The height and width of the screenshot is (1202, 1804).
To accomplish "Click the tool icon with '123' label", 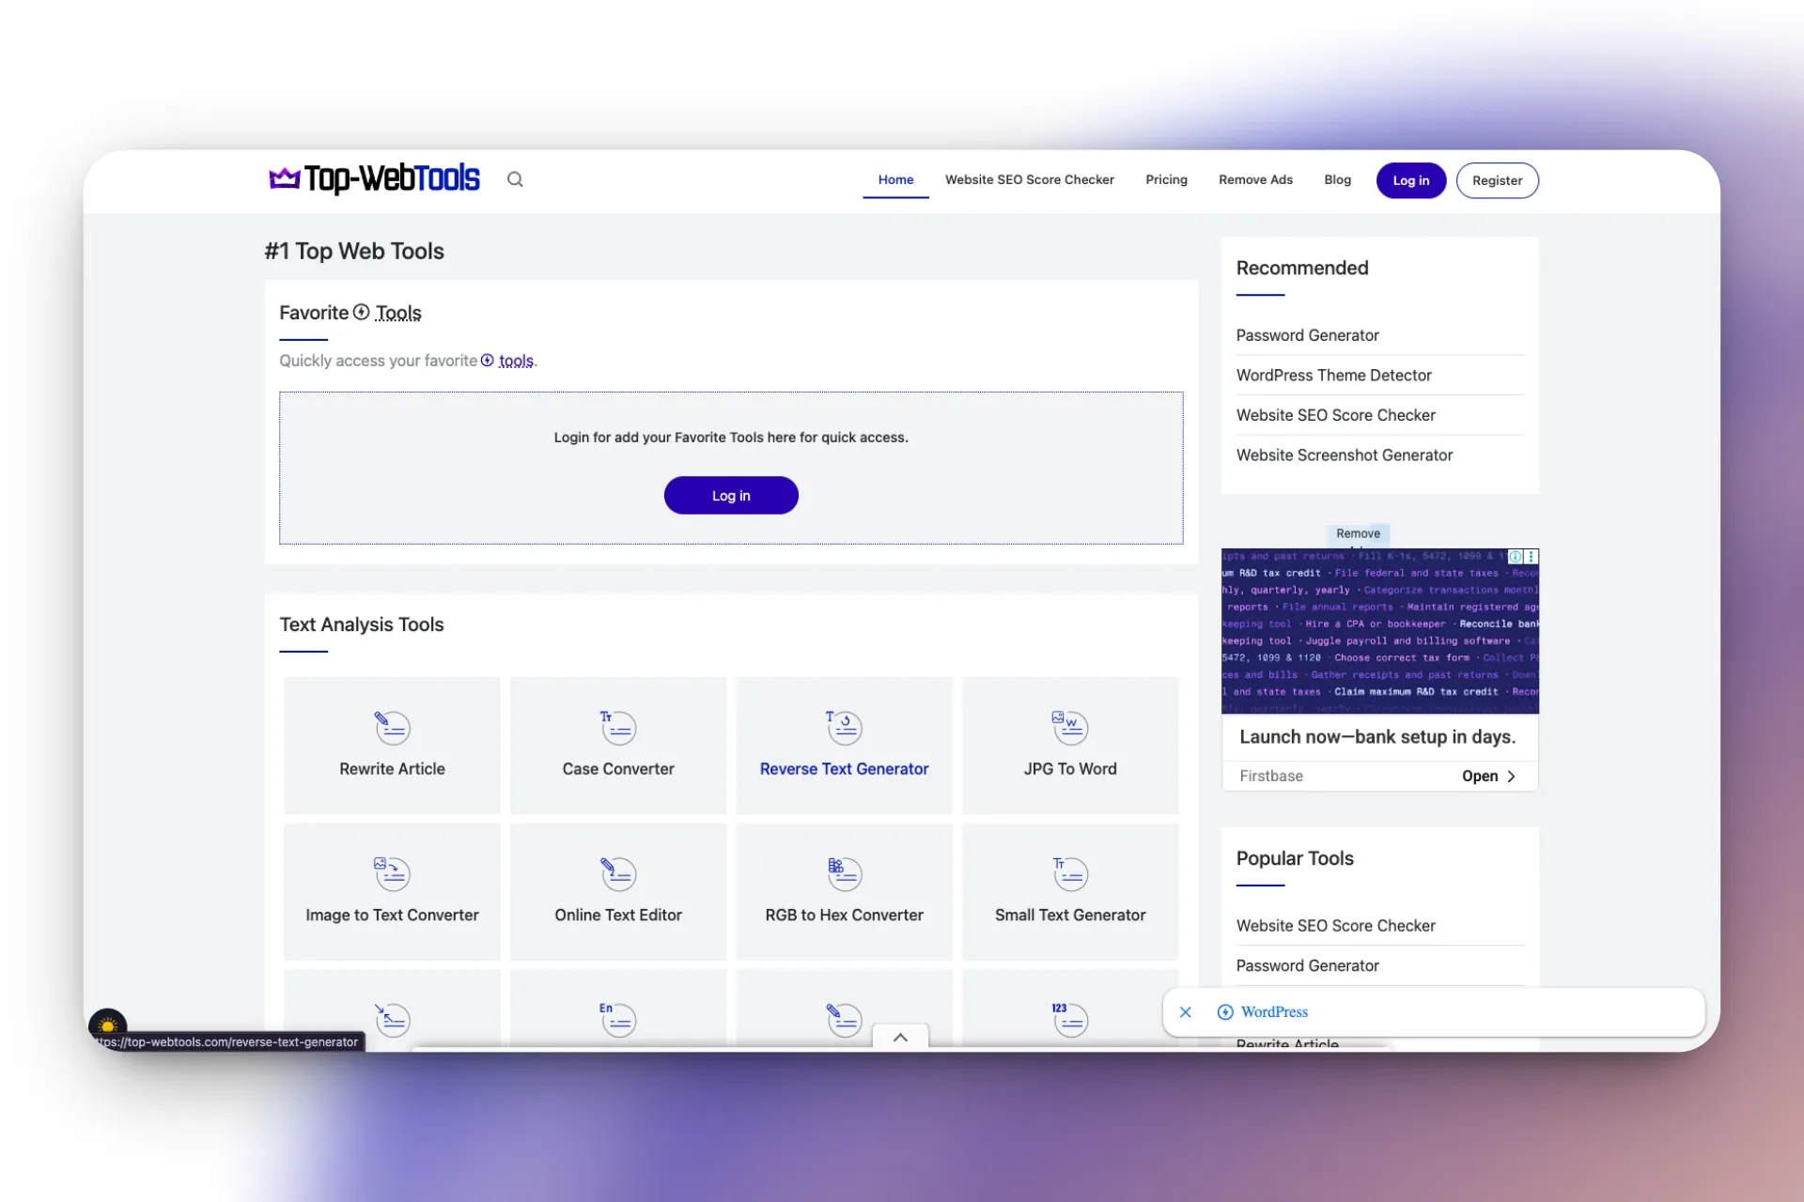I will click(x=1070, y=1020).
